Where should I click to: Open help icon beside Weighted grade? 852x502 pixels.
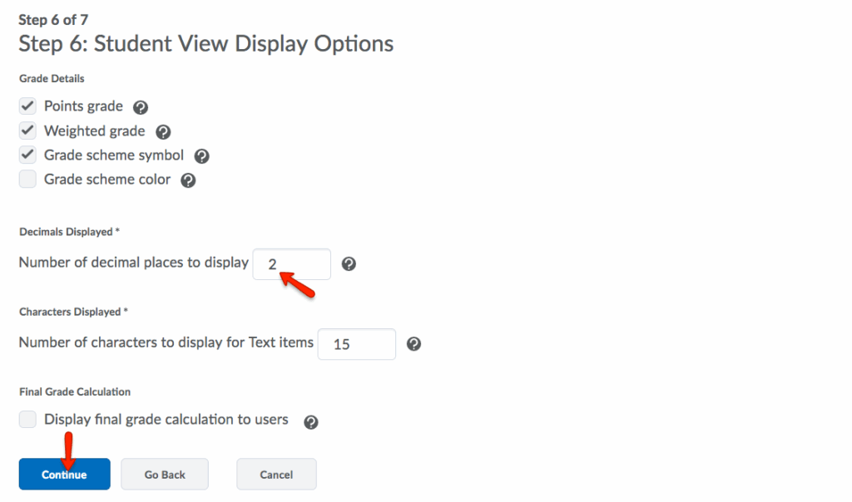point(163,132)
